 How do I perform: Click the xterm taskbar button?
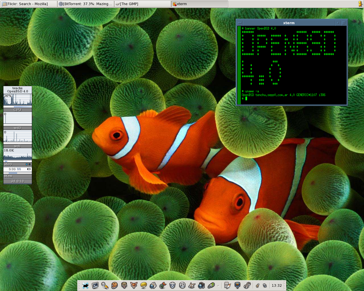pos(199,4)
